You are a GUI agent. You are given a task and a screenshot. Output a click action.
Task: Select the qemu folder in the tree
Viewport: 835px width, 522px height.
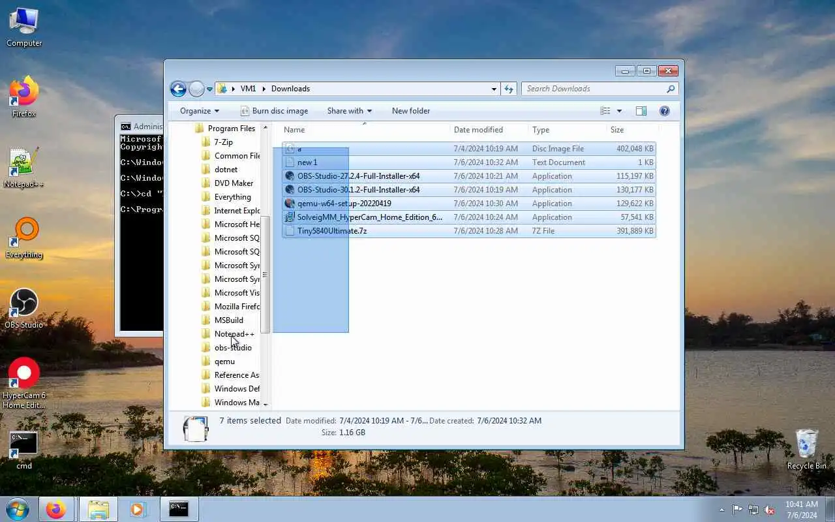[218, 361]
